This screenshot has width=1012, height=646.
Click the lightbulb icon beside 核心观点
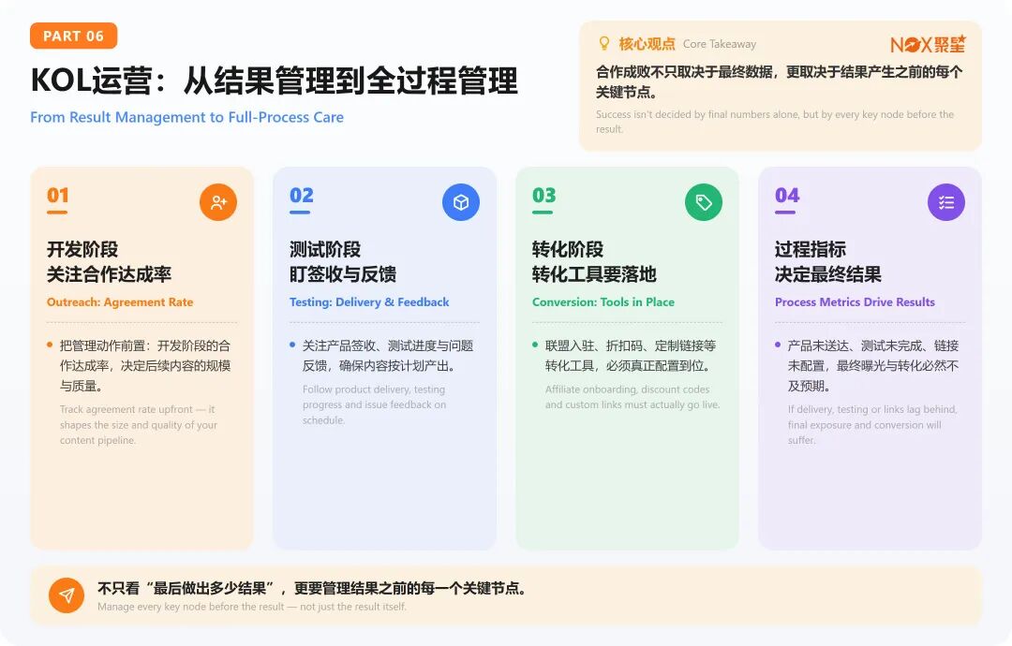[x=604, y=43]
